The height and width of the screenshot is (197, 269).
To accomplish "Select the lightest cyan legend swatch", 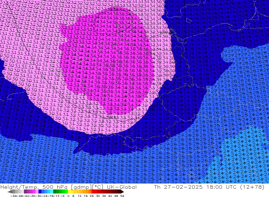I will (x=52, y=192).
